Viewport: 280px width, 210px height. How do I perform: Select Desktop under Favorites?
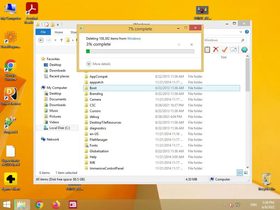55,65
